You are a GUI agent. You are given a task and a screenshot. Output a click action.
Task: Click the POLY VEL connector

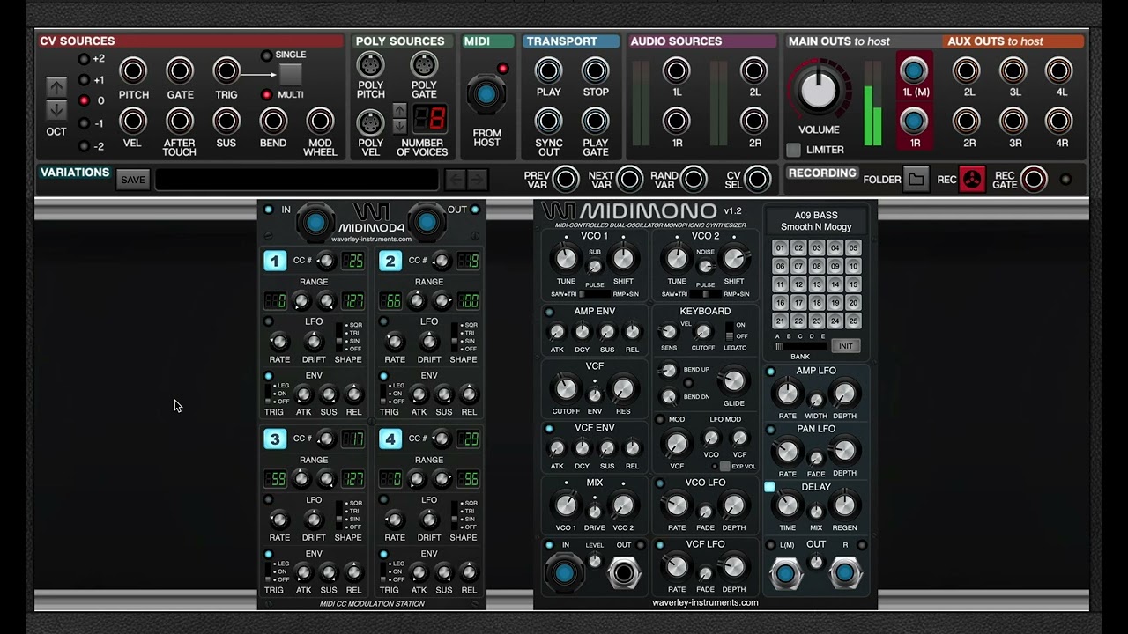tap(370, 122)
